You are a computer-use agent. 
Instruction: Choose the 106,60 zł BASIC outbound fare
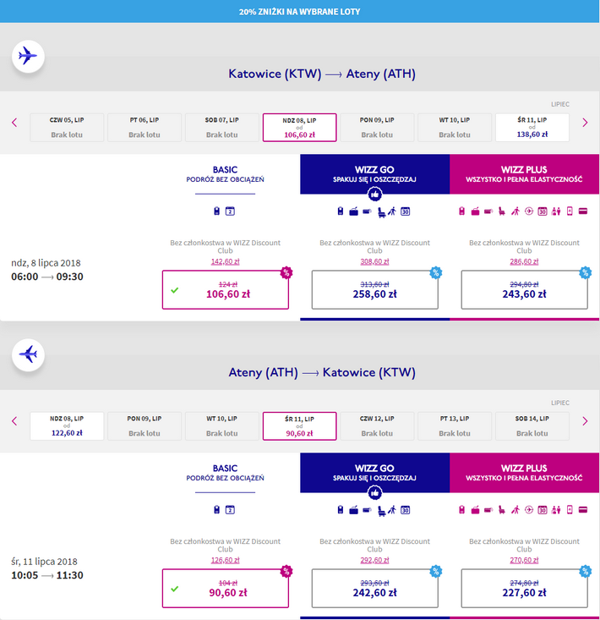click(x=225, y=290)
